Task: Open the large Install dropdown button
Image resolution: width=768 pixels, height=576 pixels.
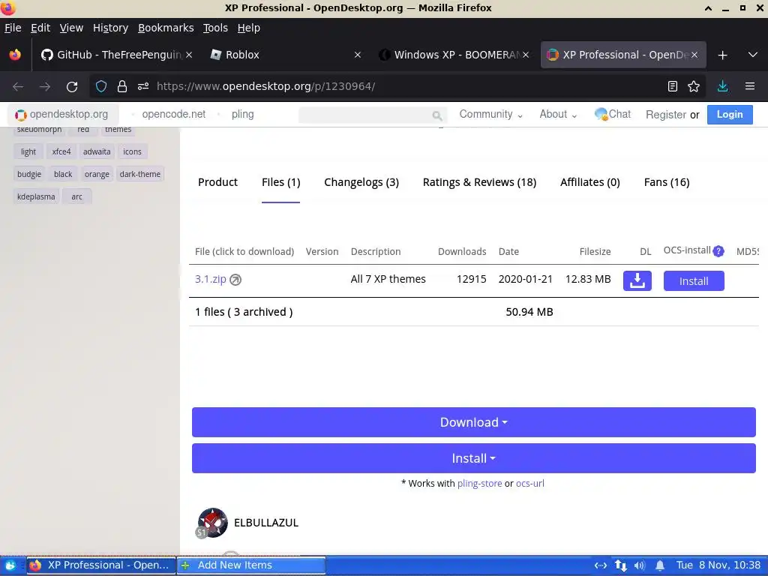Action: pyautogui.click(x=474, y=458)
